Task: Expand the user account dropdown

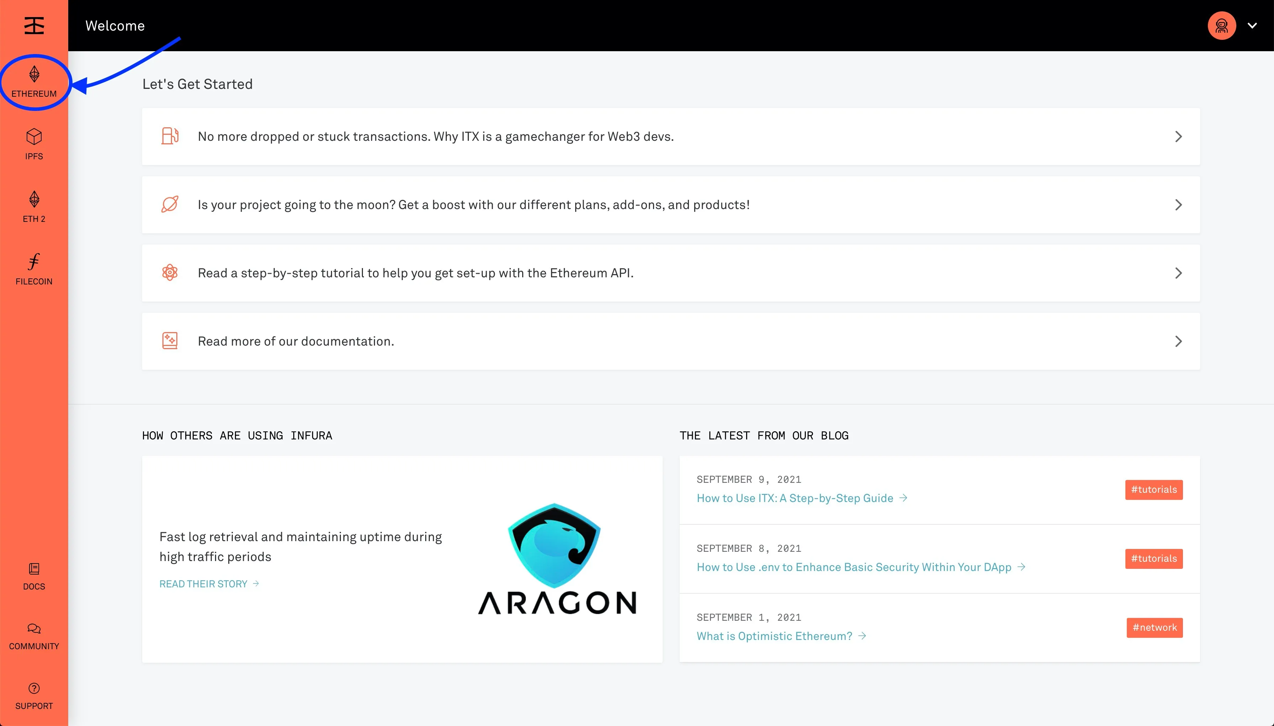Action: coord(1252,25)
